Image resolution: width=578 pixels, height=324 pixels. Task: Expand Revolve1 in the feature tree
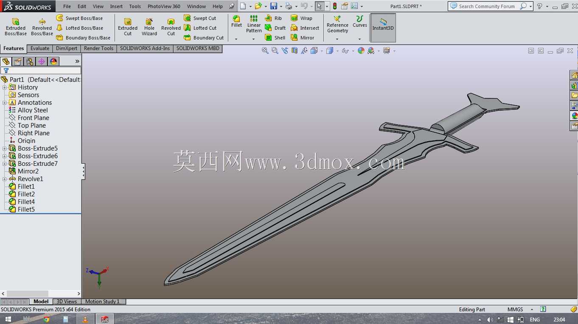(x=5, y=179)
